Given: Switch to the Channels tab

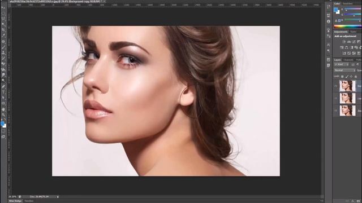Looking at the screenshot, I should [348, 60].
